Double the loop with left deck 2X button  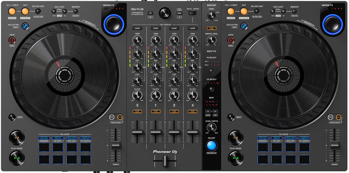pos(65,11)
